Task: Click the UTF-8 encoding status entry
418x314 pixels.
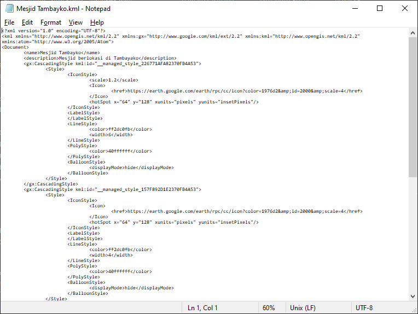Action: click(364, 308)
